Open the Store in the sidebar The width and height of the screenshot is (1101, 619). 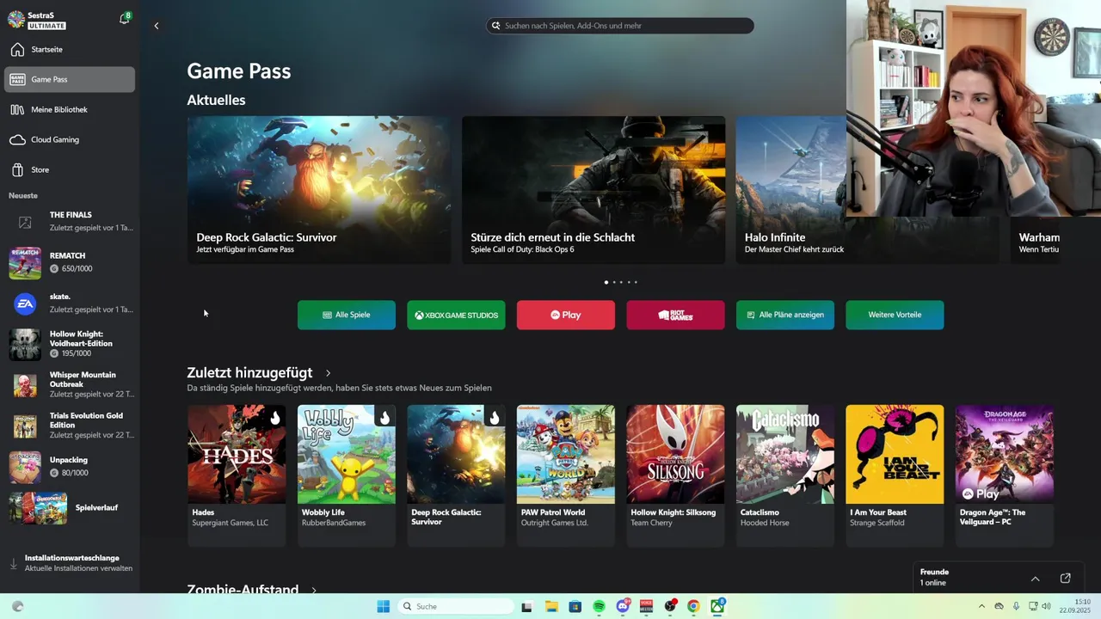pos(70,169)
